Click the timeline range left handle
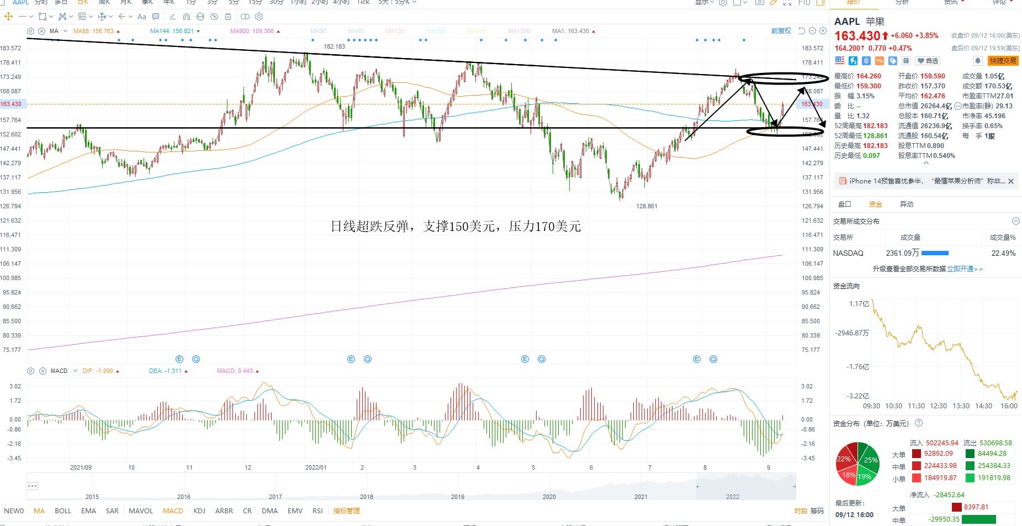 click(x=697, y=486)
